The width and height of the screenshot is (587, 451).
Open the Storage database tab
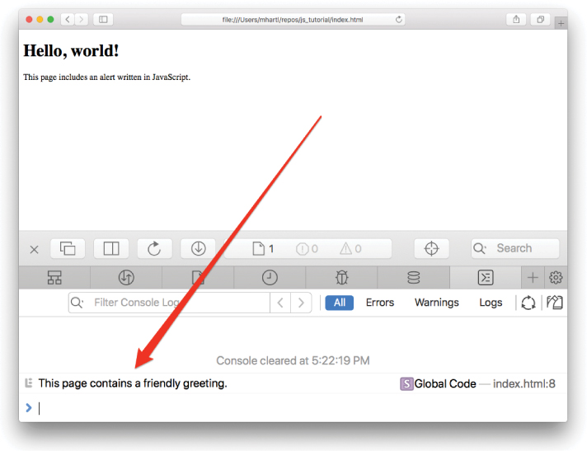413,278
